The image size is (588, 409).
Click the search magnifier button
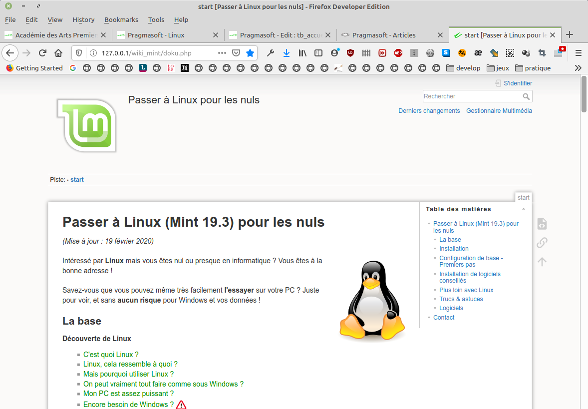[x=526, y=96]
